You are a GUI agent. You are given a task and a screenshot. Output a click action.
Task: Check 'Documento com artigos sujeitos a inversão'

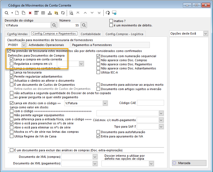tap(98, 89)
